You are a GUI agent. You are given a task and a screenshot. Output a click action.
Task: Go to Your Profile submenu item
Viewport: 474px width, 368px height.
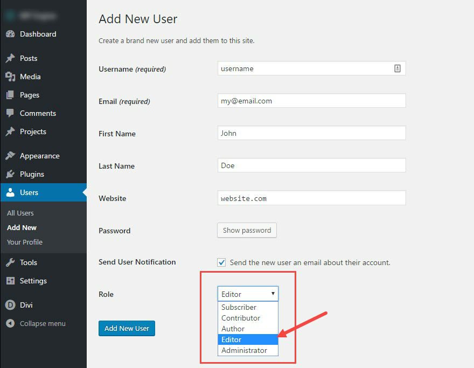[25, 242]
